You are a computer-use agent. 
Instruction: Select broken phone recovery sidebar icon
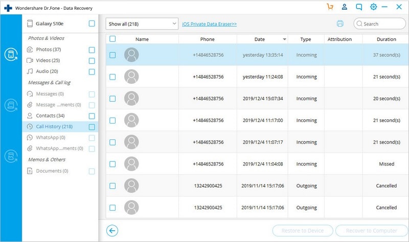(11, 156)
